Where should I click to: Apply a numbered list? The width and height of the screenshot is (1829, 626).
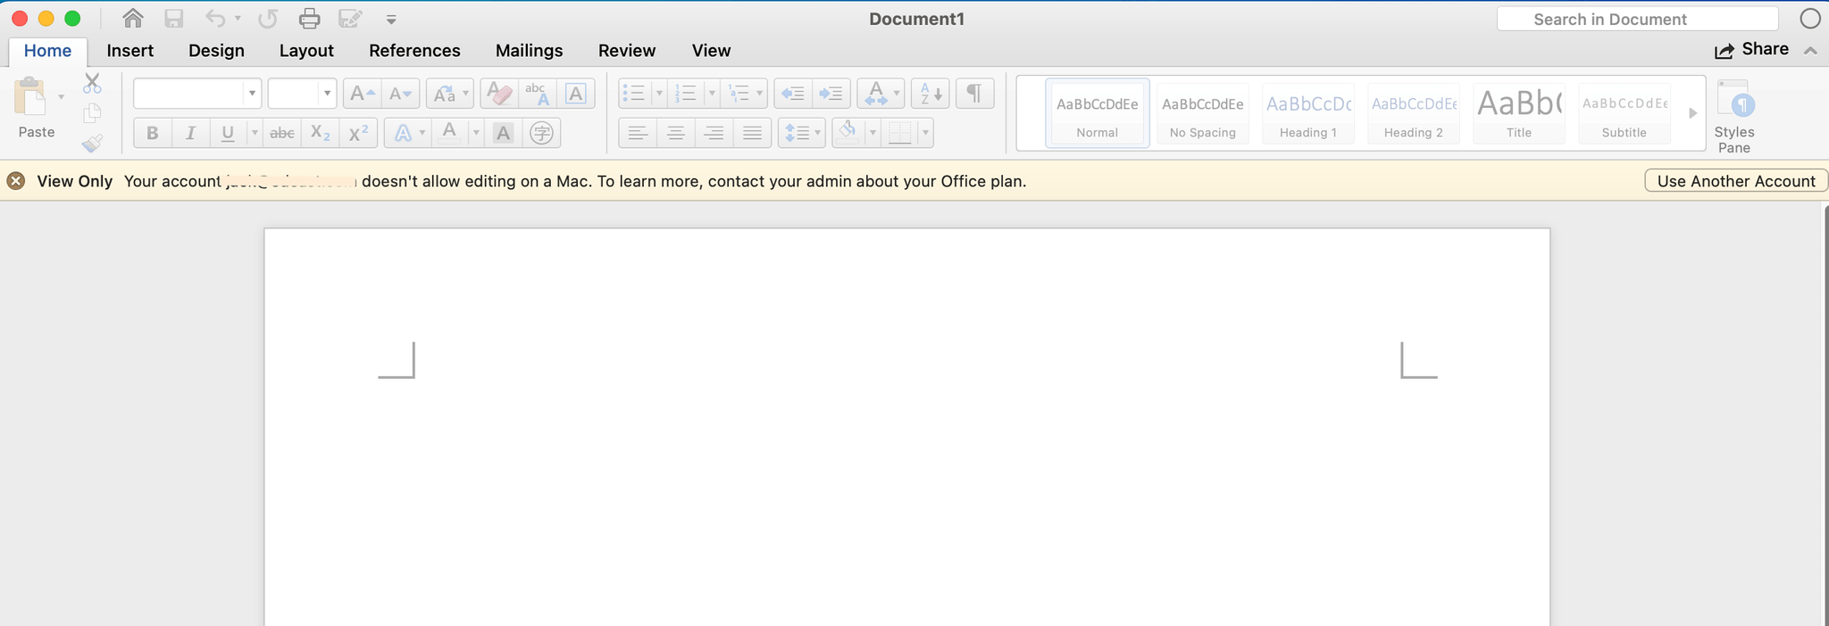point(686,93)
